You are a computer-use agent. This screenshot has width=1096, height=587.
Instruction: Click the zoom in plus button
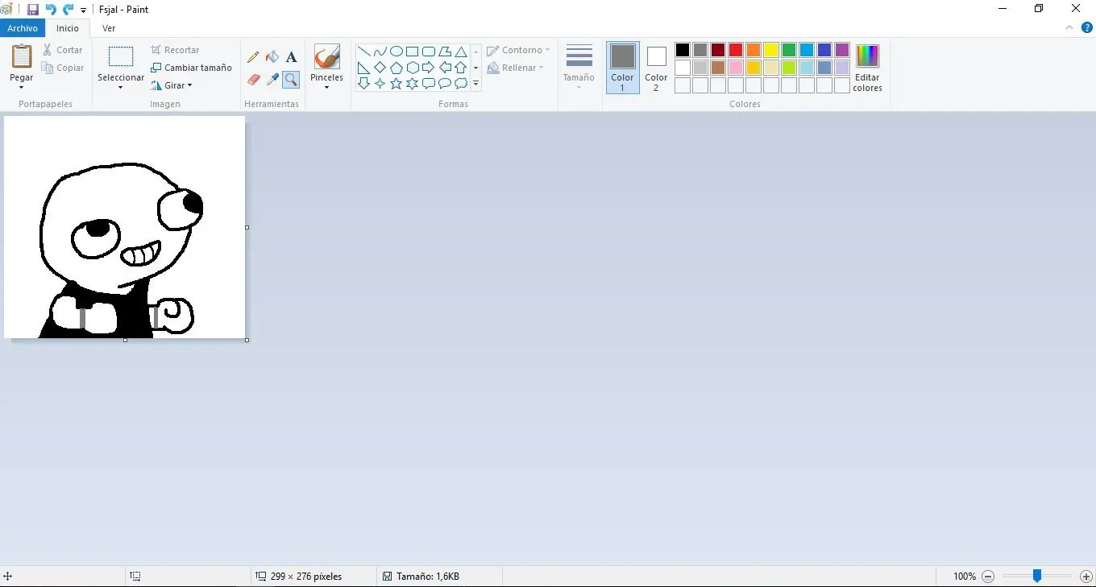tap(1086, 577)
